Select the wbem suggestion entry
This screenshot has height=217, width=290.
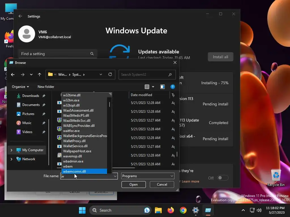click(68, 166)
